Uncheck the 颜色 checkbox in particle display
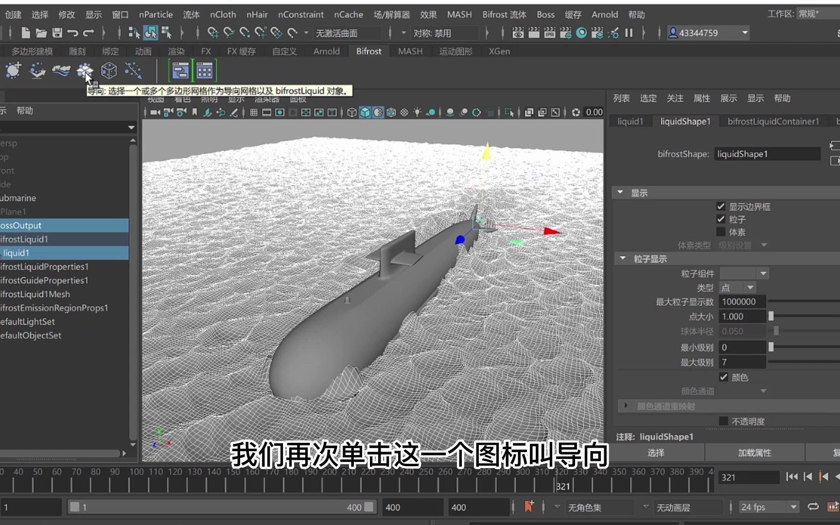This screenshot has width=840, height=525. click(724, 377)
